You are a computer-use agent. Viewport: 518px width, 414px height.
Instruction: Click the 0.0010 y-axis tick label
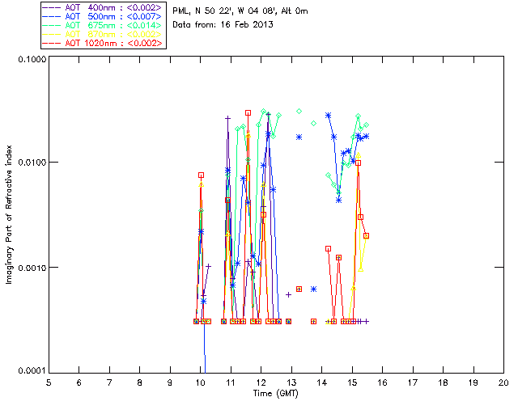click(32, 268)
